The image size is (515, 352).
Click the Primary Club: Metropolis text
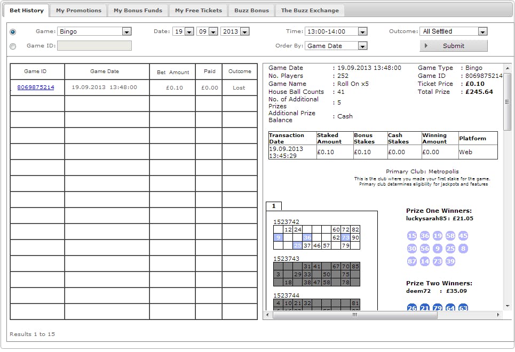click(x=422, y=171)
